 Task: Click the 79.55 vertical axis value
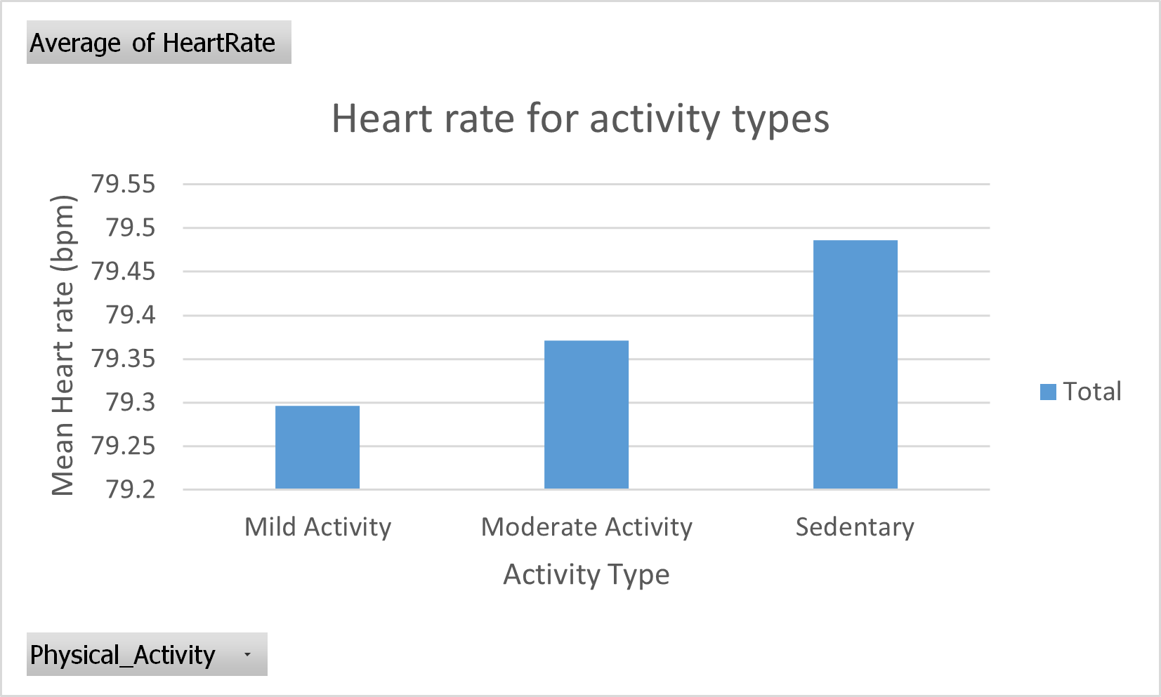(x=124, y=184)
